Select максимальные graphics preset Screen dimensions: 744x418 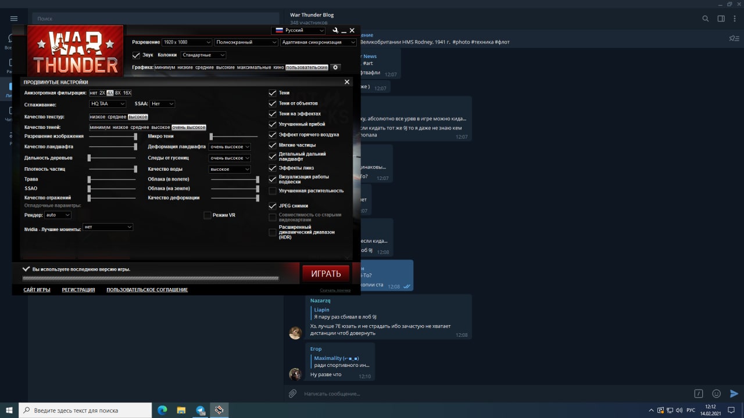pos(254,67)
